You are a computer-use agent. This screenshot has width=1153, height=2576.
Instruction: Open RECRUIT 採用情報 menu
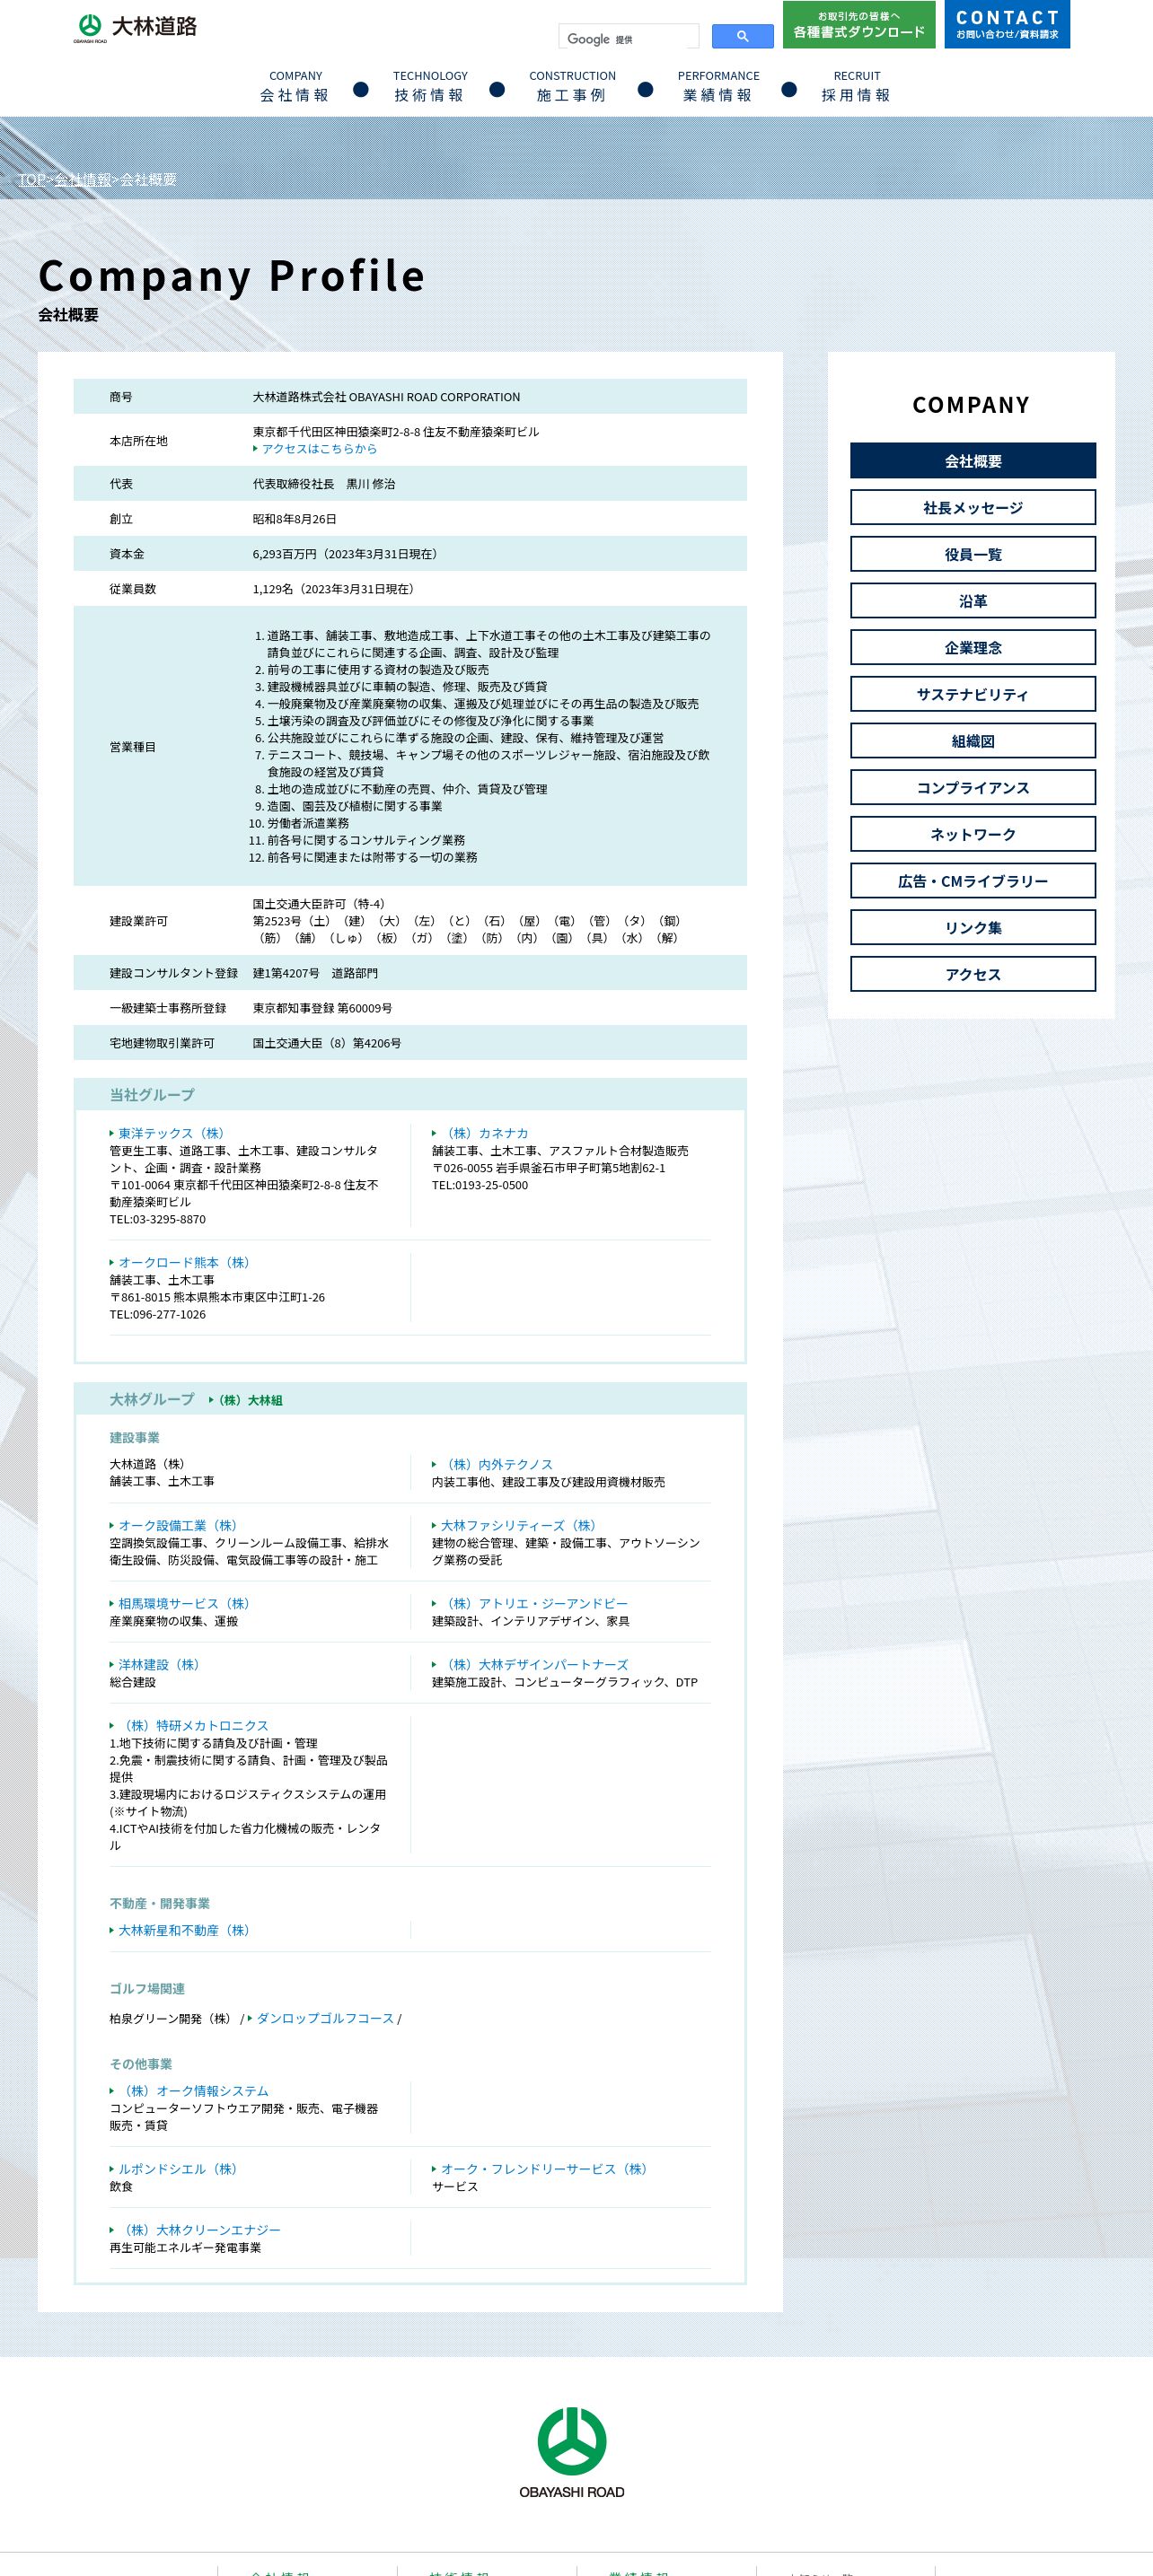point(856,87)
